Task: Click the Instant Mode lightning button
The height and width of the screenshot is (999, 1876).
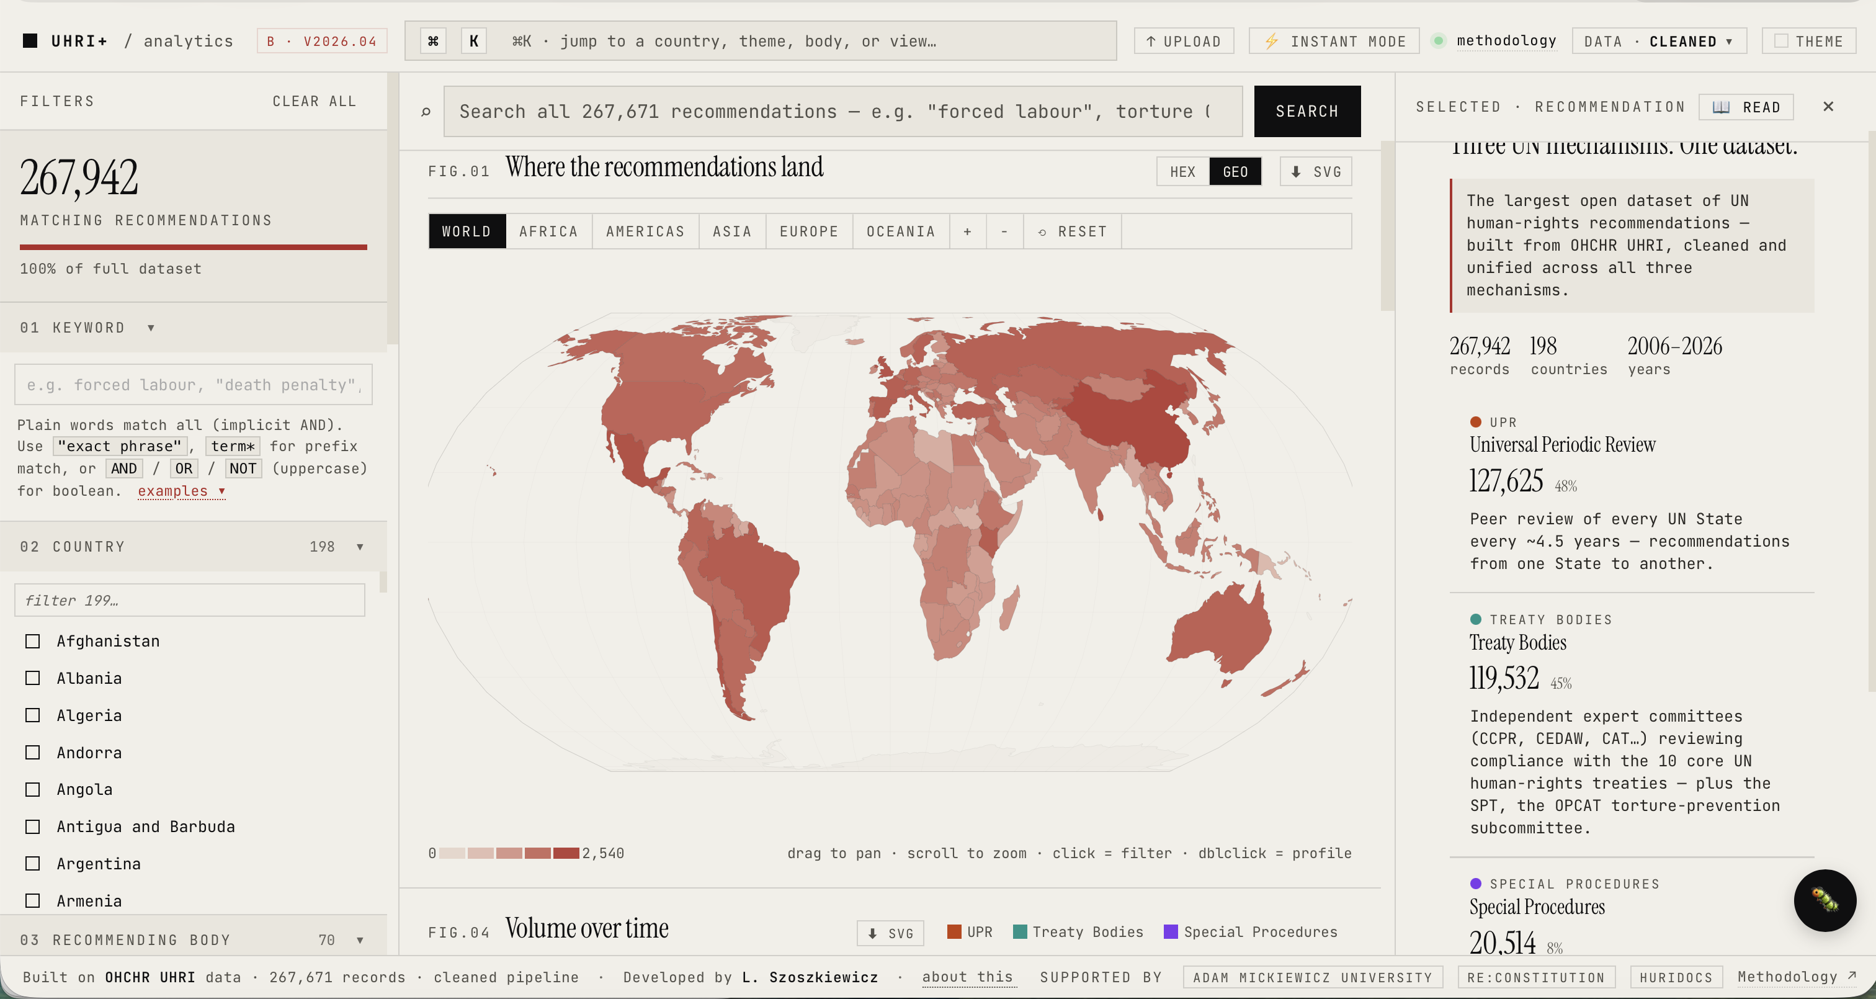Action: 1333,42
